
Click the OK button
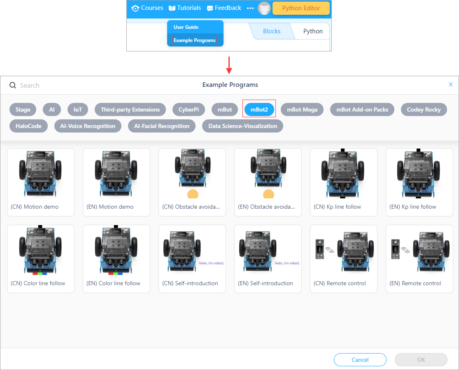coord(421,360)
